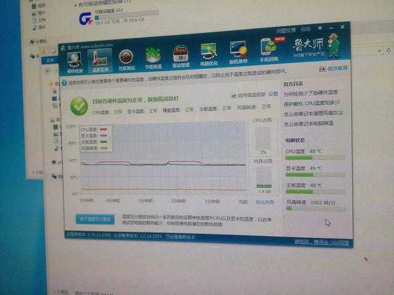Screen dimensions: 394x295
Task: Open the 节能降温 energy saving icon
Action: click(x=153, y=58)
